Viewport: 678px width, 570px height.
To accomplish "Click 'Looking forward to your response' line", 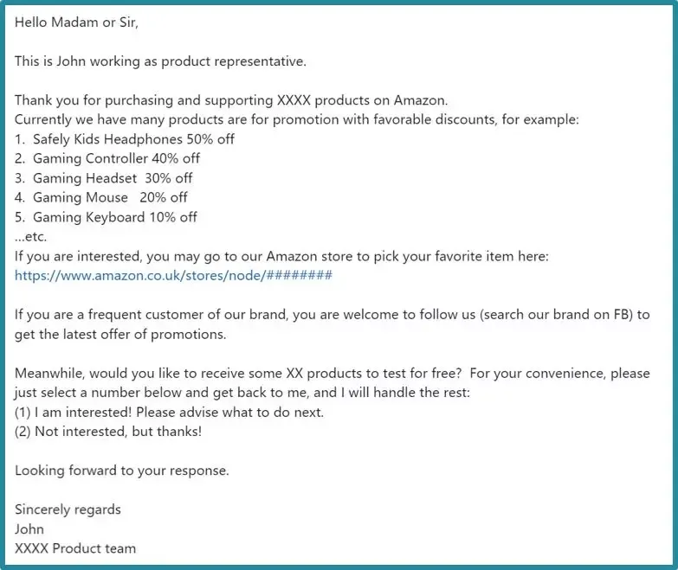I will [x=122, y=471].
